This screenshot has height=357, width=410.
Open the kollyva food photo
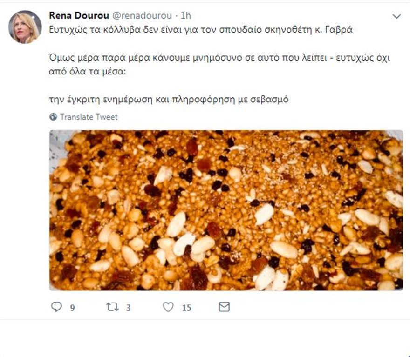click(x=226, y=210)
